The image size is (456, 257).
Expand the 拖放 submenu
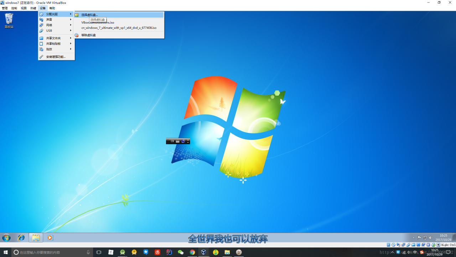click(x=56, y=49)
